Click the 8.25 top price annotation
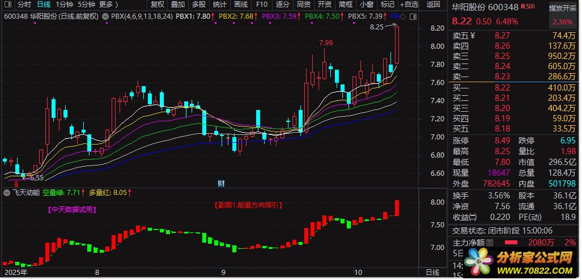Image resolution: width=582 pixels, height=280 pixels. pyautogui.click(x=377, y=27)
